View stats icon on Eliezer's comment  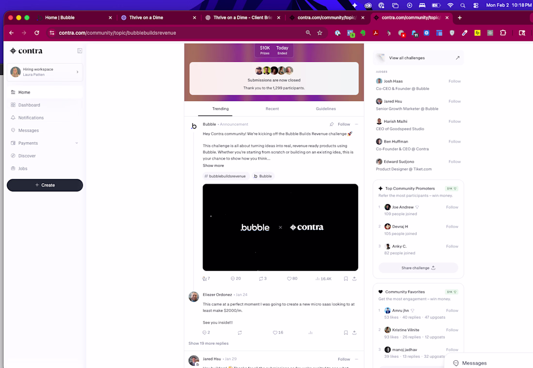click(x=310, y=333)
